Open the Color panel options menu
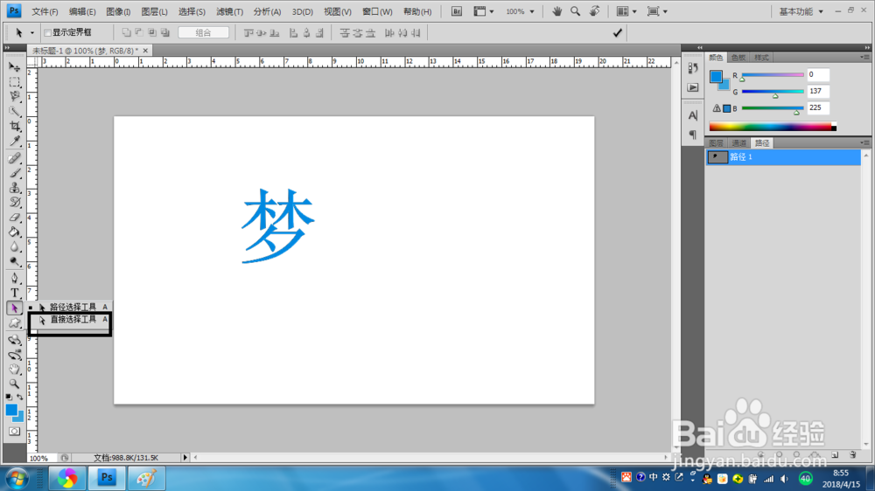The image size is (875, 491). click(864, 57)
